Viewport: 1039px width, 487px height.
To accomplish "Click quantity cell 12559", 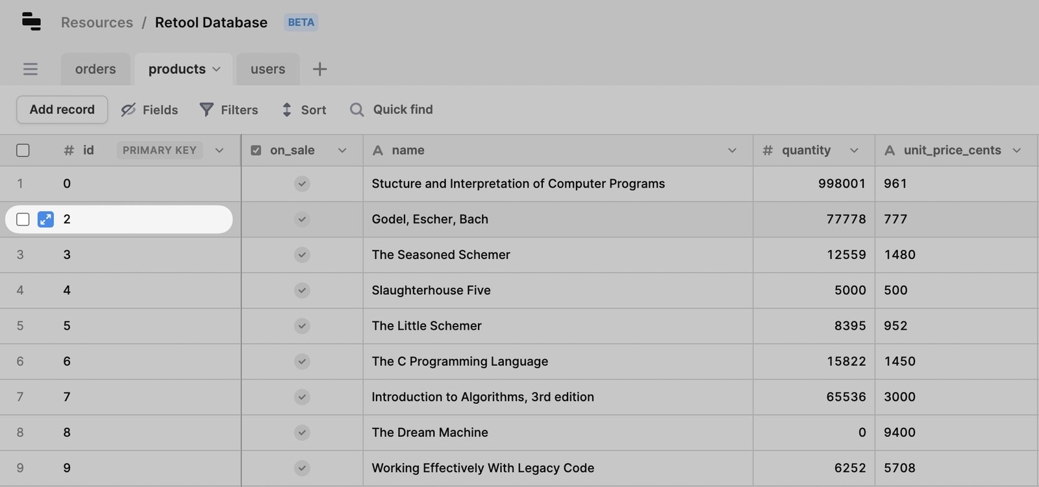I will click(x=814, y=255).
